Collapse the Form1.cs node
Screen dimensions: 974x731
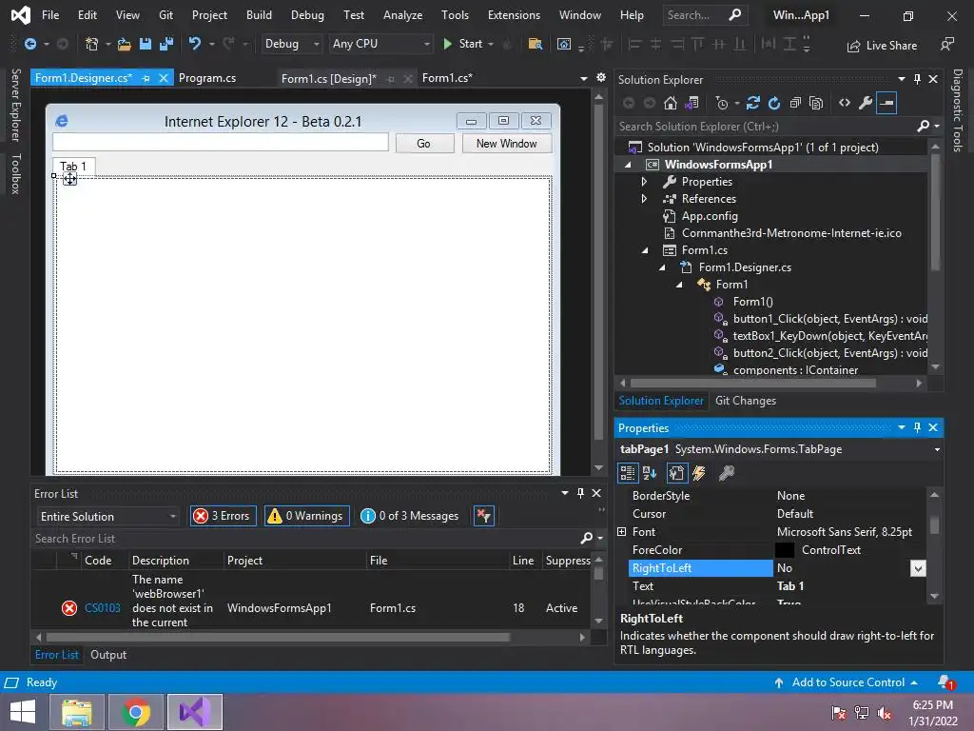[x=645, y=250]
